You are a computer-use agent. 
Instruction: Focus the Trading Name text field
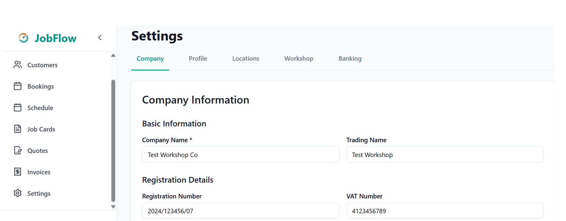click(445, 155)
